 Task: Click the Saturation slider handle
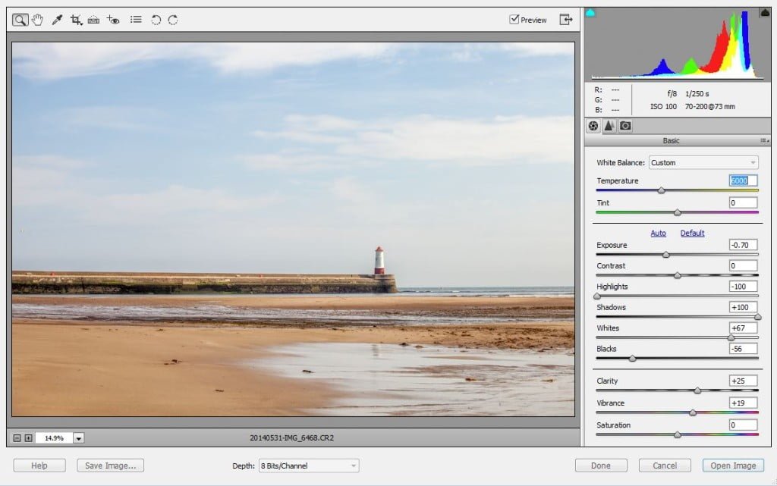tap(678, 434)
